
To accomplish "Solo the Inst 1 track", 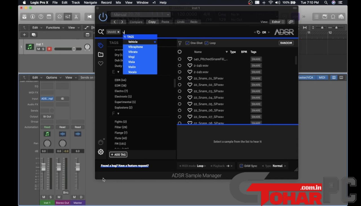I will [43, 49].
